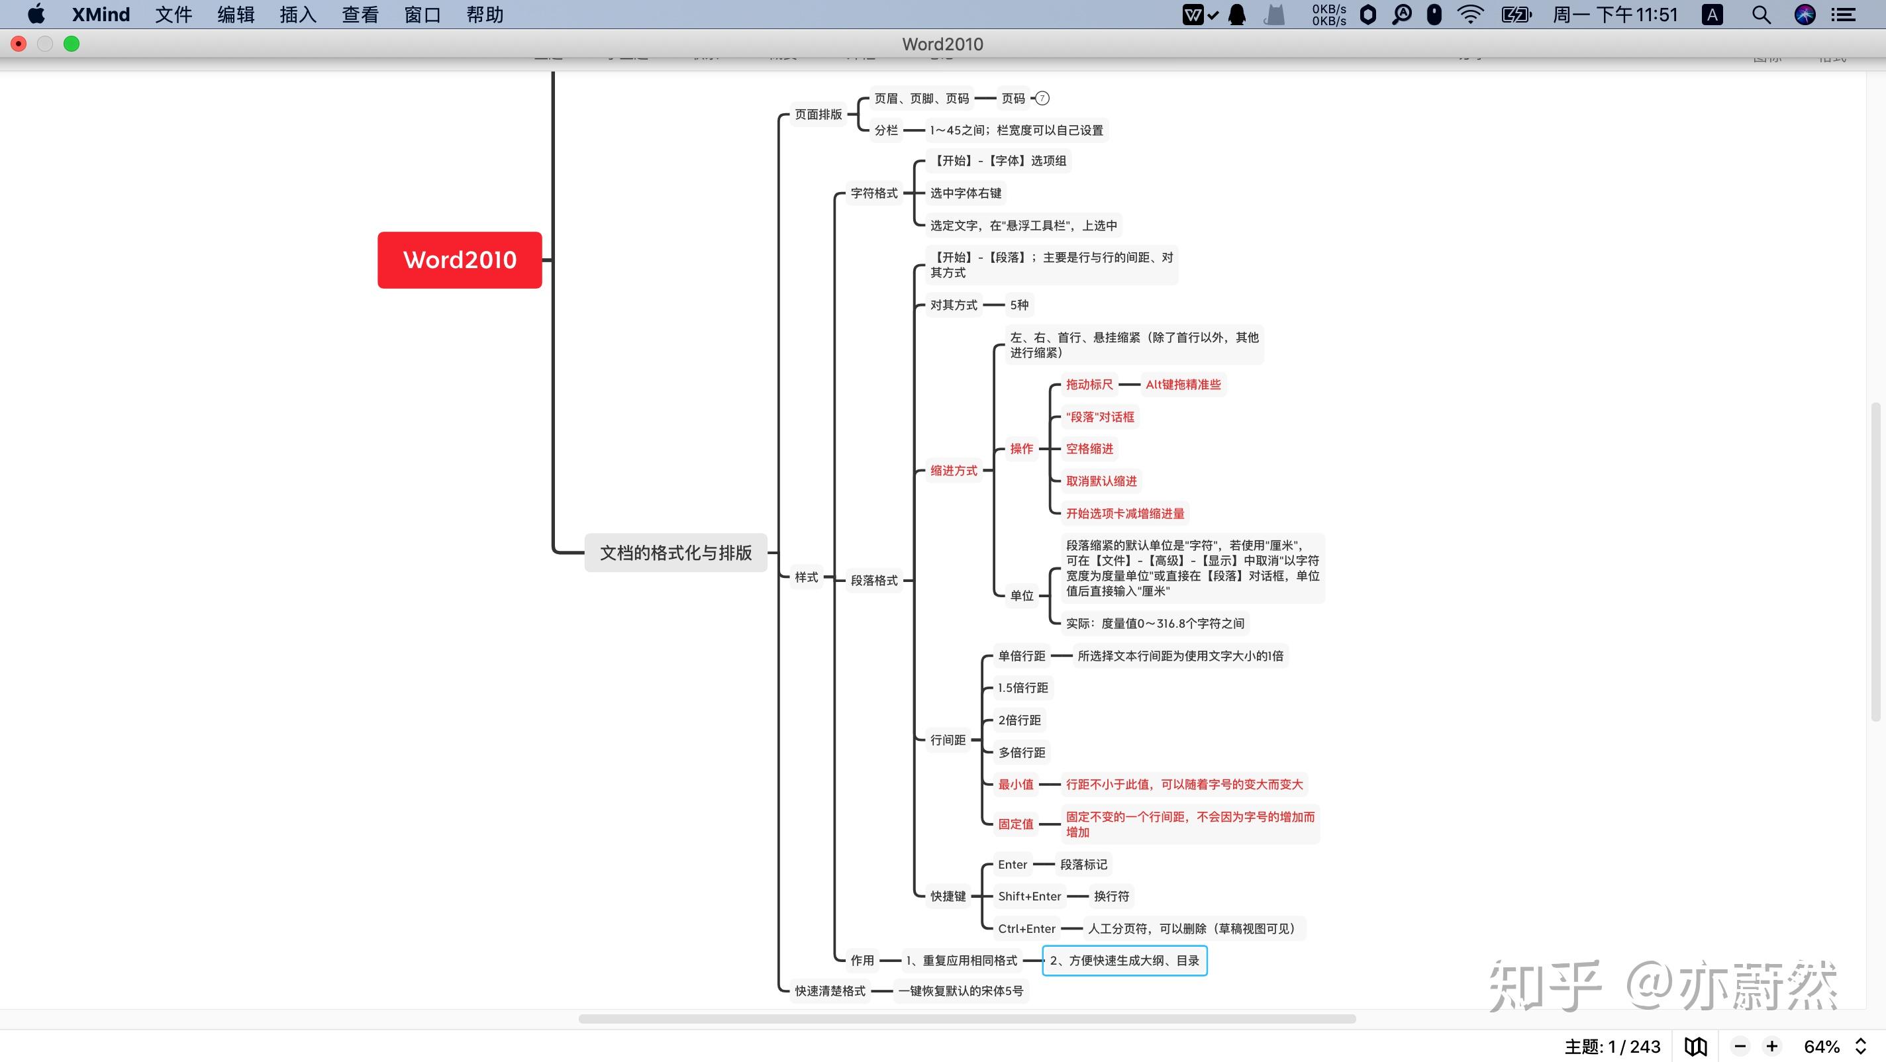Screen dimensions: 1886x1062
Task: Open the 查看 menu
Action: 360,15
